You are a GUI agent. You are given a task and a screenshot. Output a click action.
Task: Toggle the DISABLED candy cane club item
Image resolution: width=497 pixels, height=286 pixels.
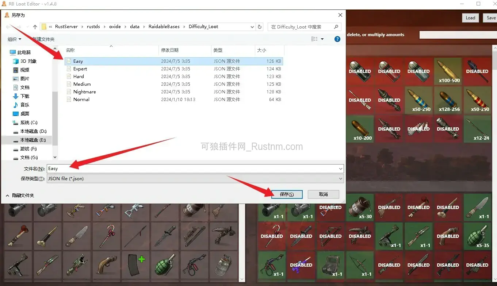(272, 236)
